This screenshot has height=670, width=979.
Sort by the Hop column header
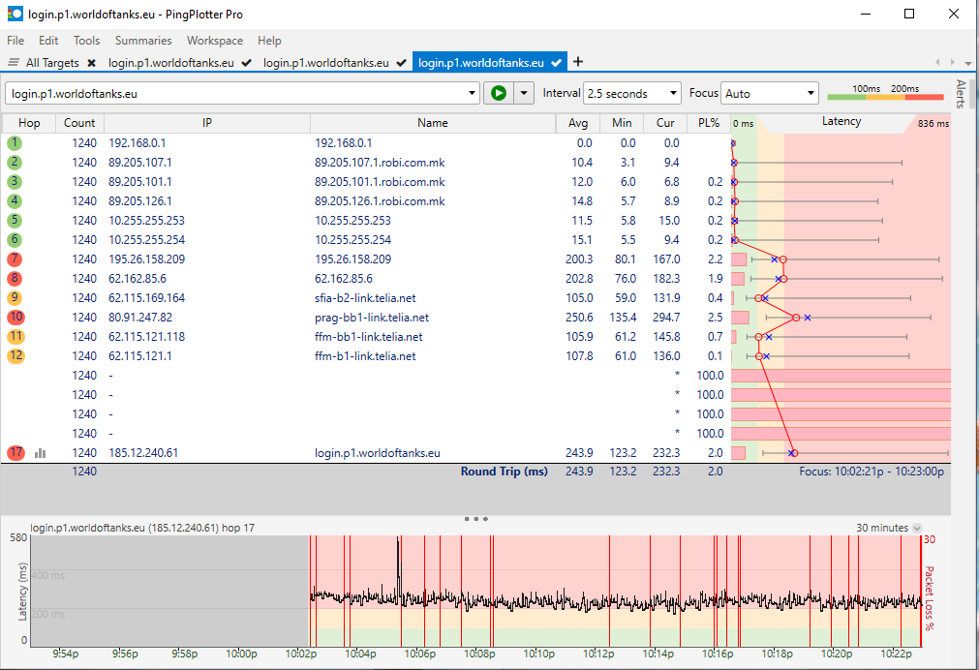tap(29, 123)
